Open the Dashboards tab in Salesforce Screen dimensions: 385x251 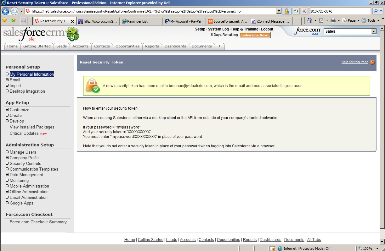[175, 46]
